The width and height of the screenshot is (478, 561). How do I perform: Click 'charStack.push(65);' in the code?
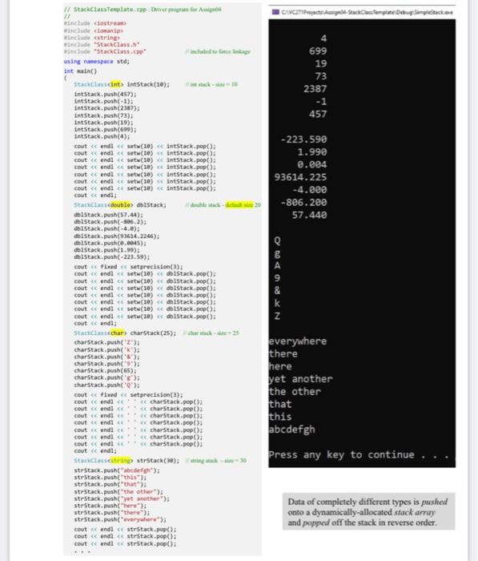click(105, 370)
